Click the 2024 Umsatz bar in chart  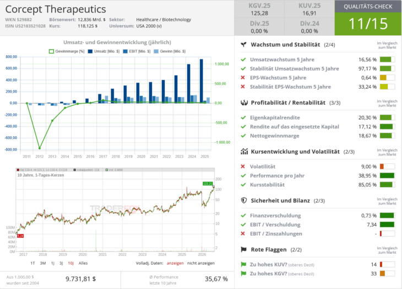(x=189, y=83)
